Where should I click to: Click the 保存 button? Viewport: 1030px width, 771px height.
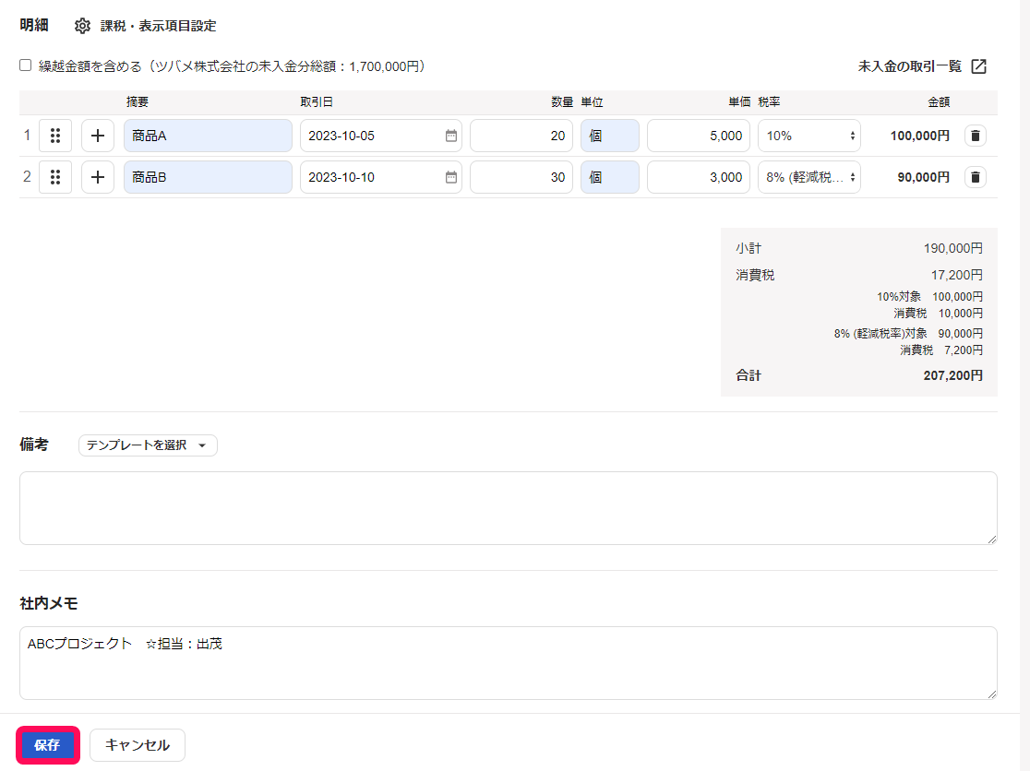[x=47, y=745]
